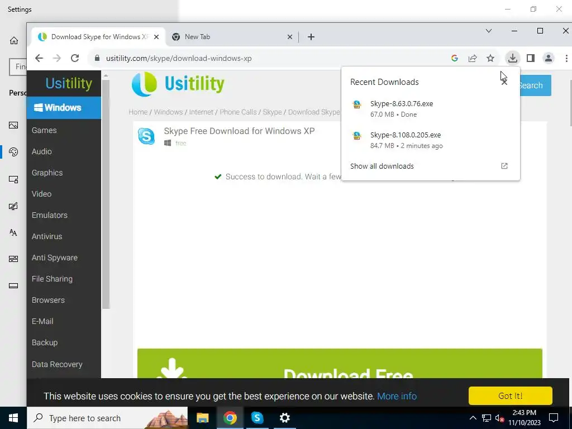
Task: Click the taskbar search box
Action: pyautogui.click(x=107, y=418)
